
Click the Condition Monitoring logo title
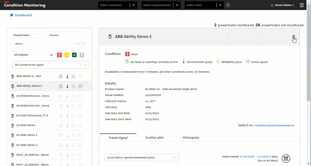coord(25,5)
